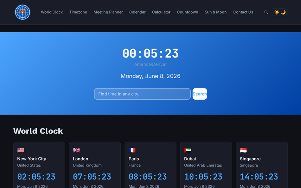This screenshot has width=301, height=188.
Task: Click the Singapore flag icon
Action: click(243, 150)
